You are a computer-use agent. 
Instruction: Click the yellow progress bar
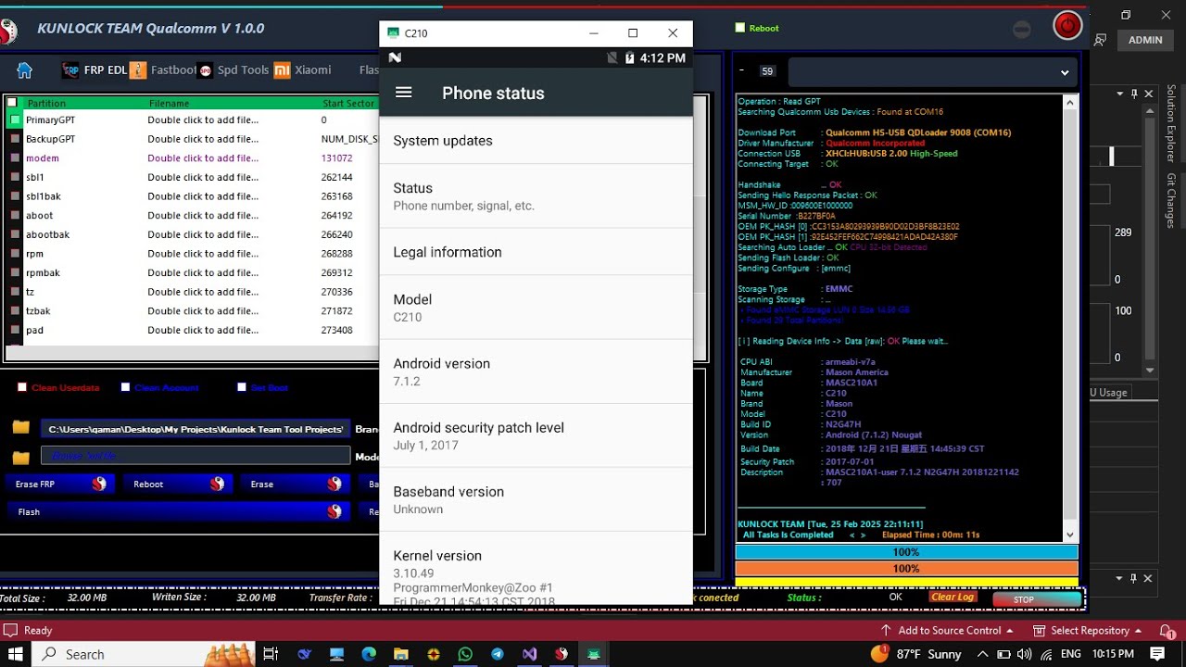[x=906, y=583]
